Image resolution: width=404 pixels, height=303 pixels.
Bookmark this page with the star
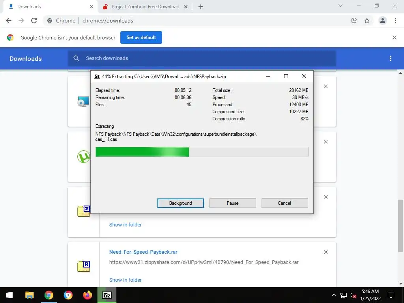(x=367, y=21)
